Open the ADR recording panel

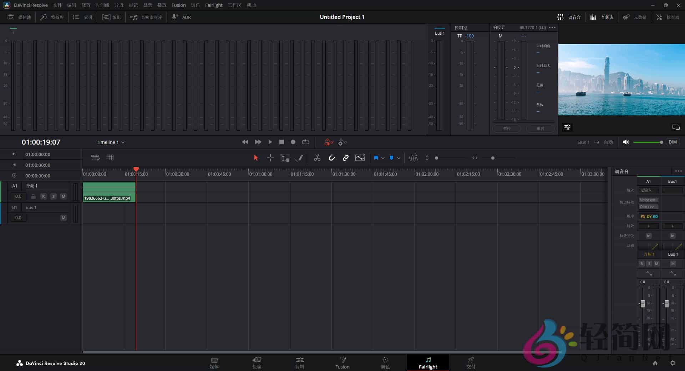click(181, 17)
